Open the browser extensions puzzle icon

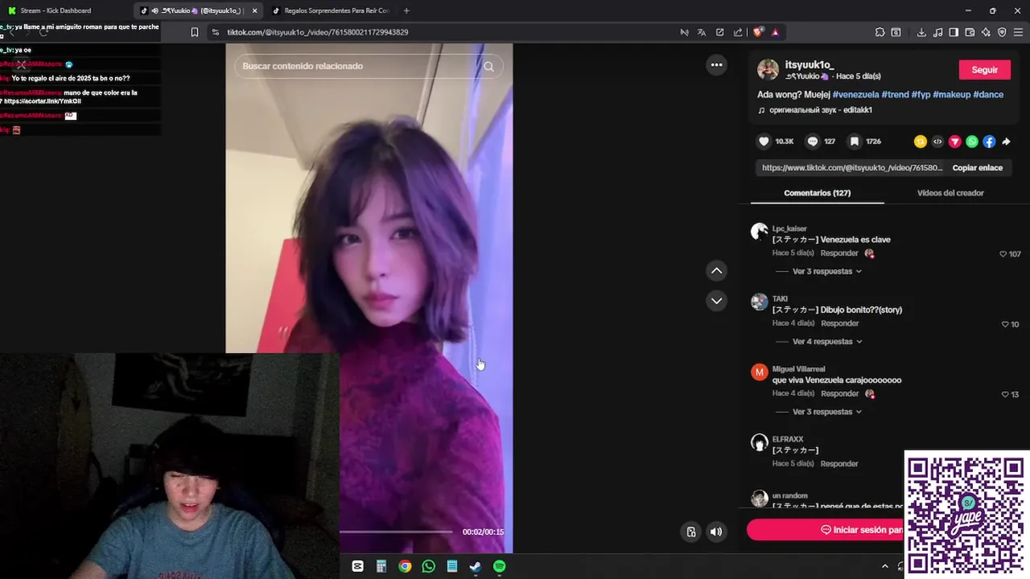[880, 32]
